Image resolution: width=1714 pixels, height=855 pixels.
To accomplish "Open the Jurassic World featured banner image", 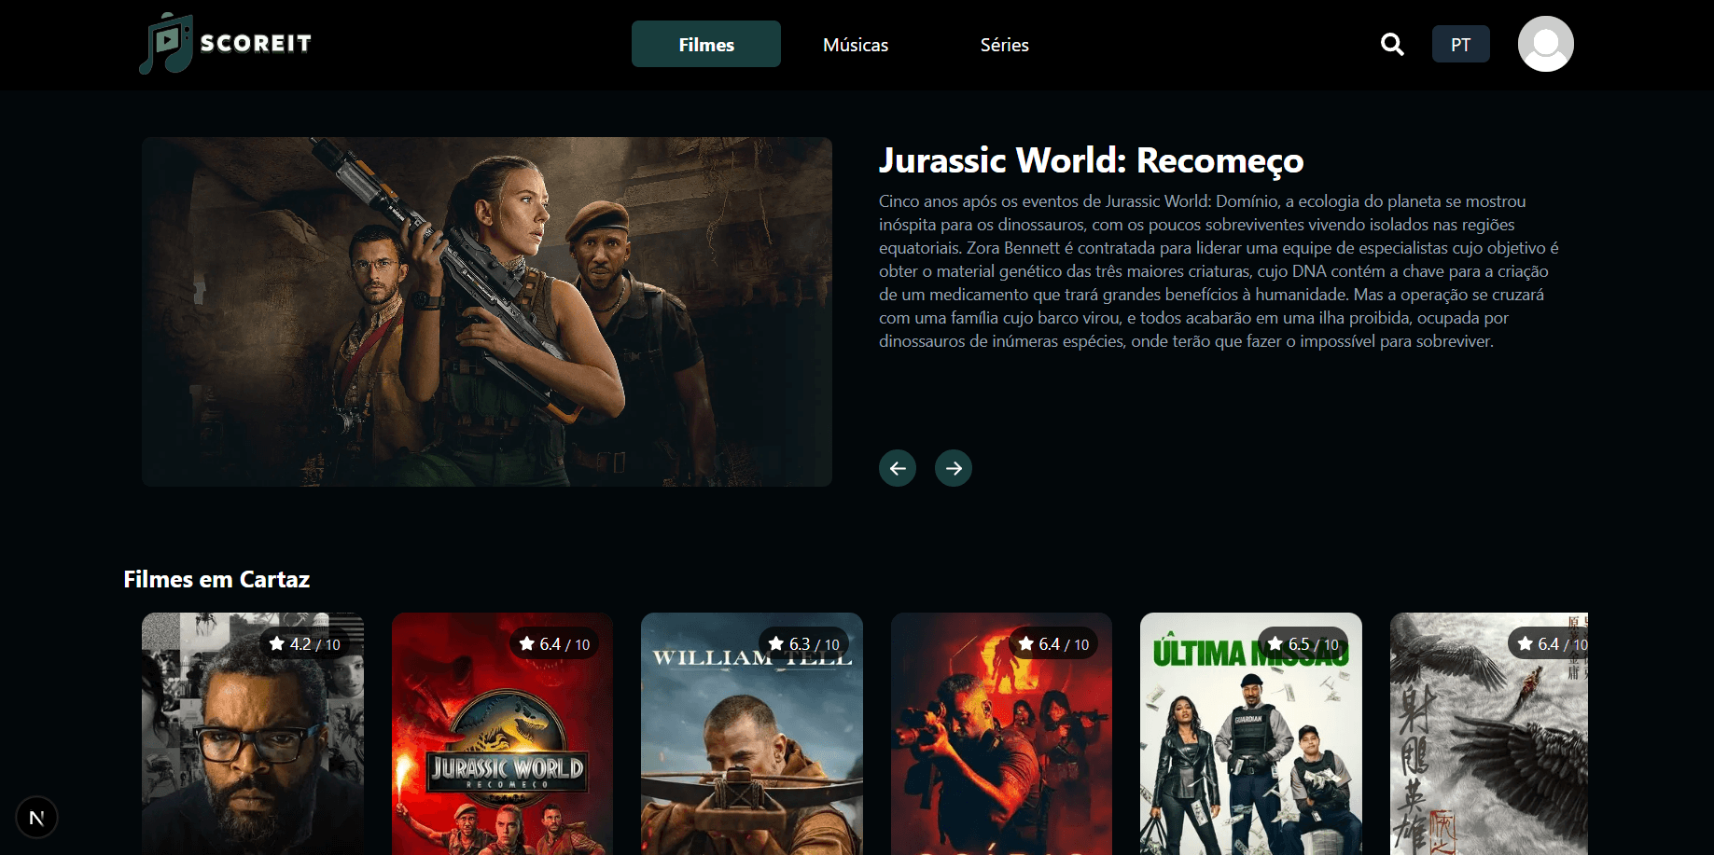I will [x=487, y=311].
